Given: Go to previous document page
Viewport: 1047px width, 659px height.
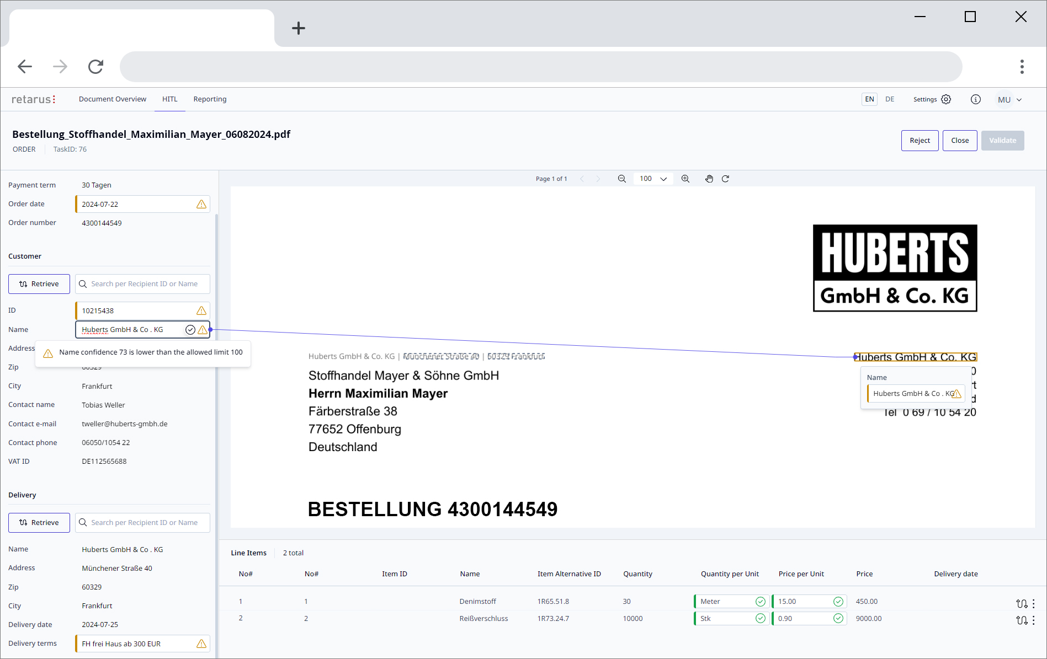Looking at the screenshot, I should [582, 179].
